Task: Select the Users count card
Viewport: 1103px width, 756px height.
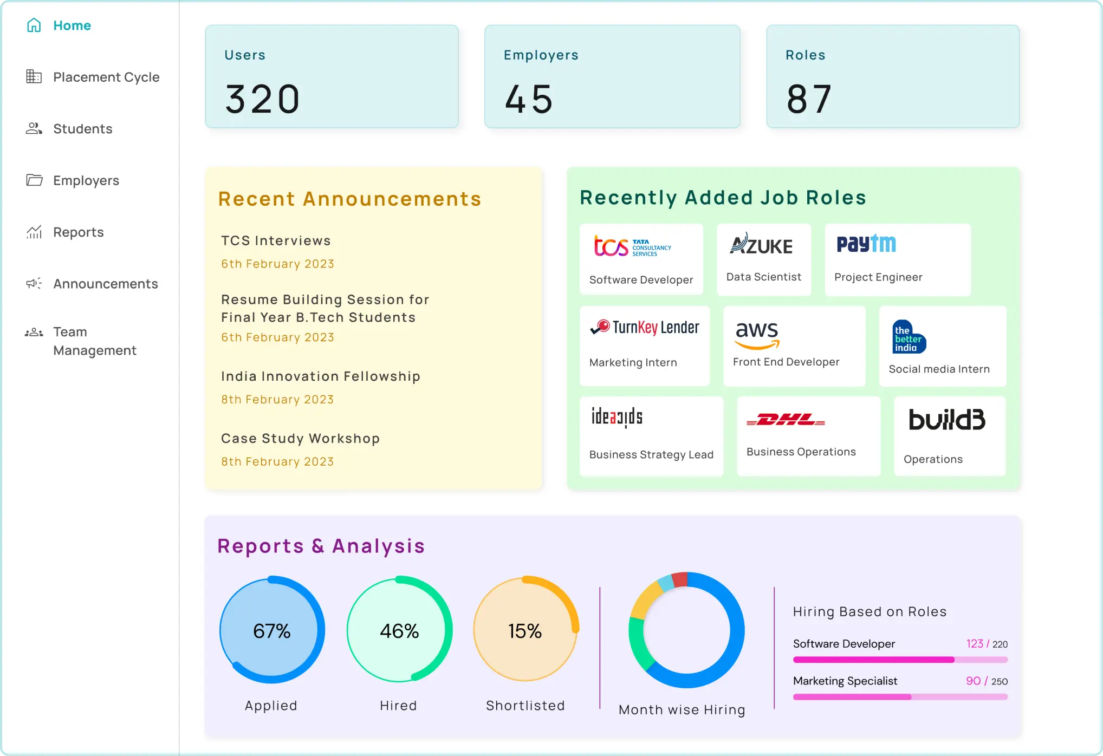Action: click(x=332, y=76)
